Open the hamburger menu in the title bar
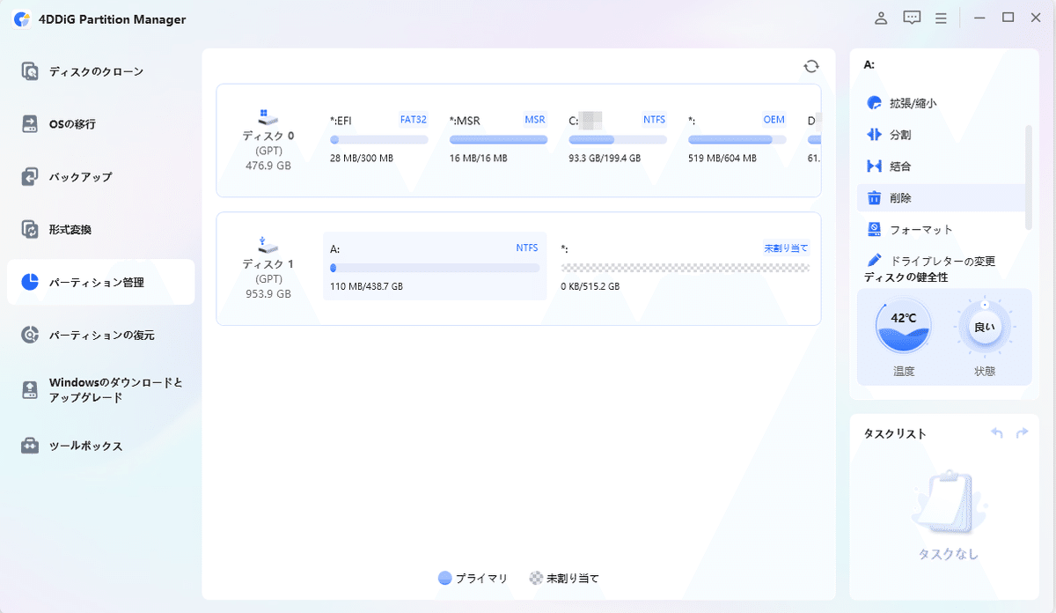The image size is (1056, 613). [x=941, y=18]
